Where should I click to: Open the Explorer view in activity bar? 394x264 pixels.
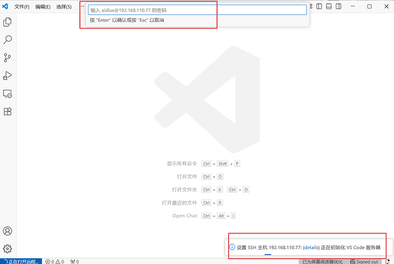tap(8, 22)
